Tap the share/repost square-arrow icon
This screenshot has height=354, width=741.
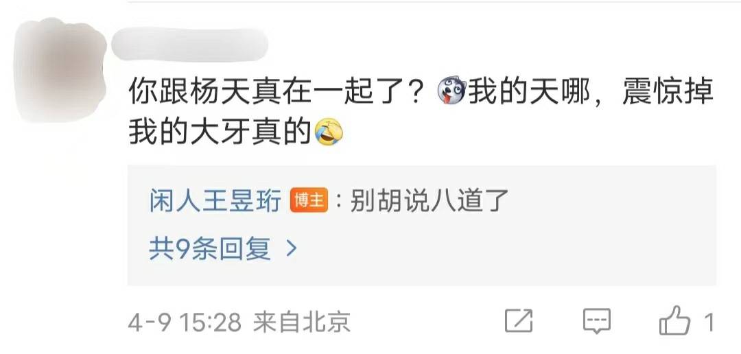pos(519,321)
